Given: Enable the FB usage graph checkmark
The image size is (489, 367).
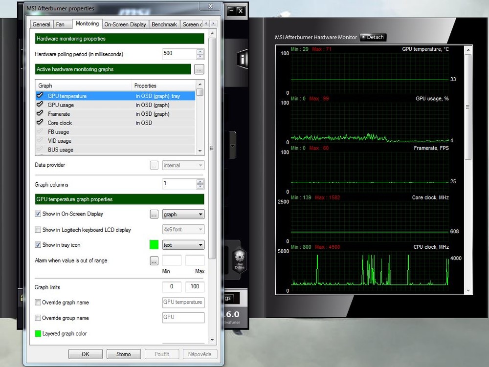Looking at the screenshot, I should (40, 132).
